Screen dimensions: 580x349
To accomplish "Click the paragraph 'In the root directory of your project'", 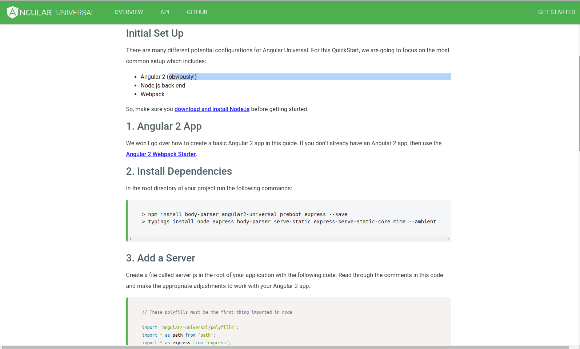I will click(x=209, y=188).
